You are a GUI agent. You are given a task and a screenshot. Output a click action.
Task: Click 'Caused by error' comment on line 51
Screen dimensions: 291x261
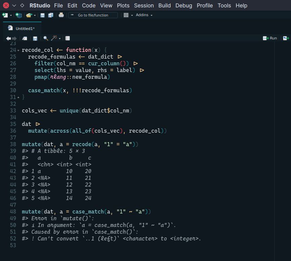(80, 232)
